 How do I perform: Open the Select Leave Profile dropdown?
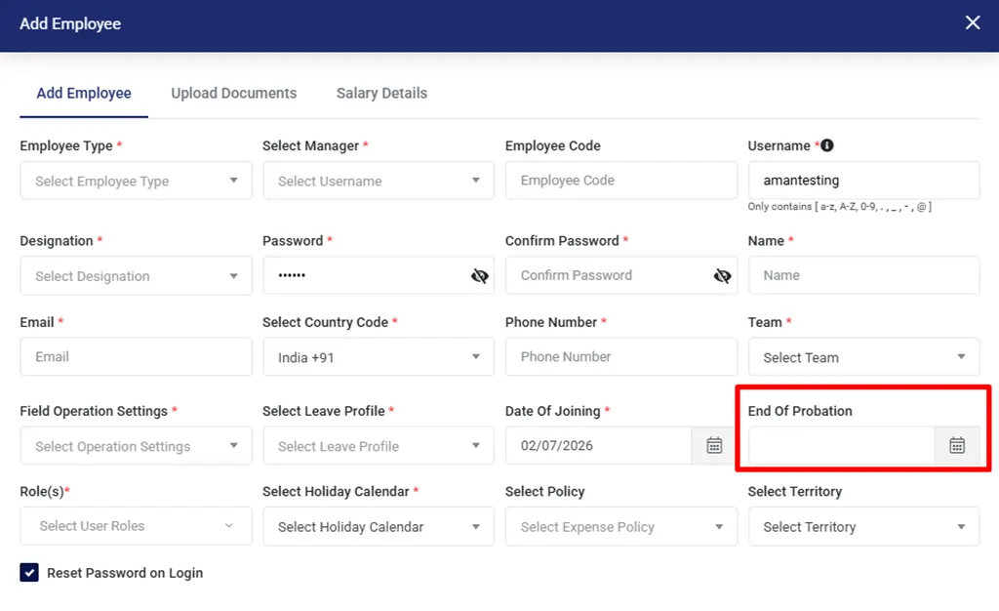[x=379, y=445]
